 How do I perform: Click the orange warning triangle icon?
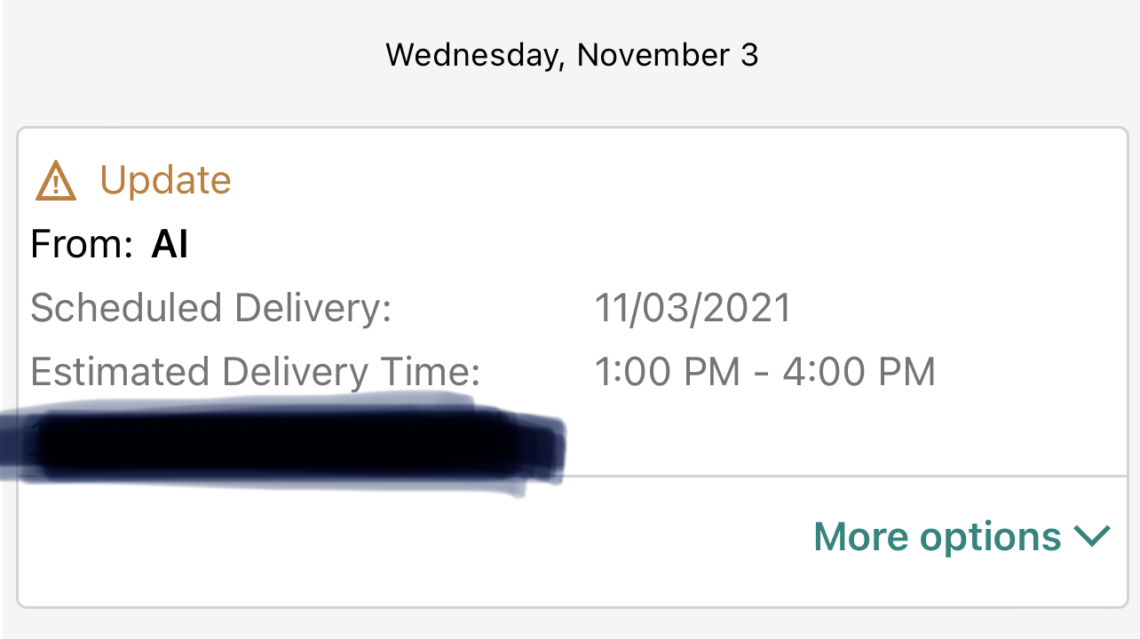[x=55, y=180]
